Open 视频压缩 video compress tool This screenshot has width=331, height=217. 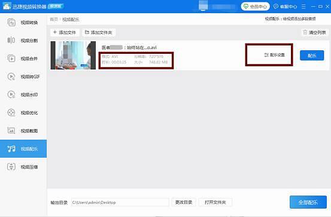tap(23, 167)
